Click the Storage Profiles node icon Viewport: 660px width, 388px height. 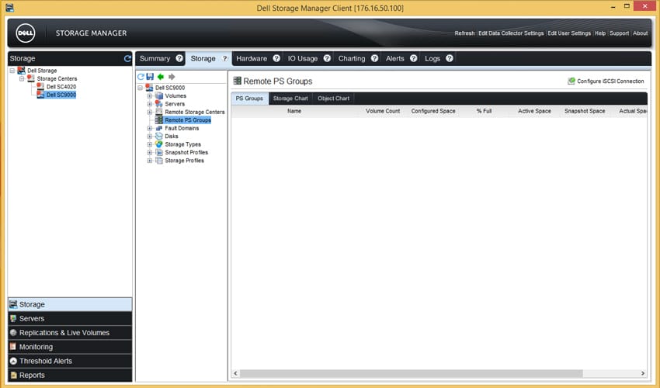(x=158, y=161)
